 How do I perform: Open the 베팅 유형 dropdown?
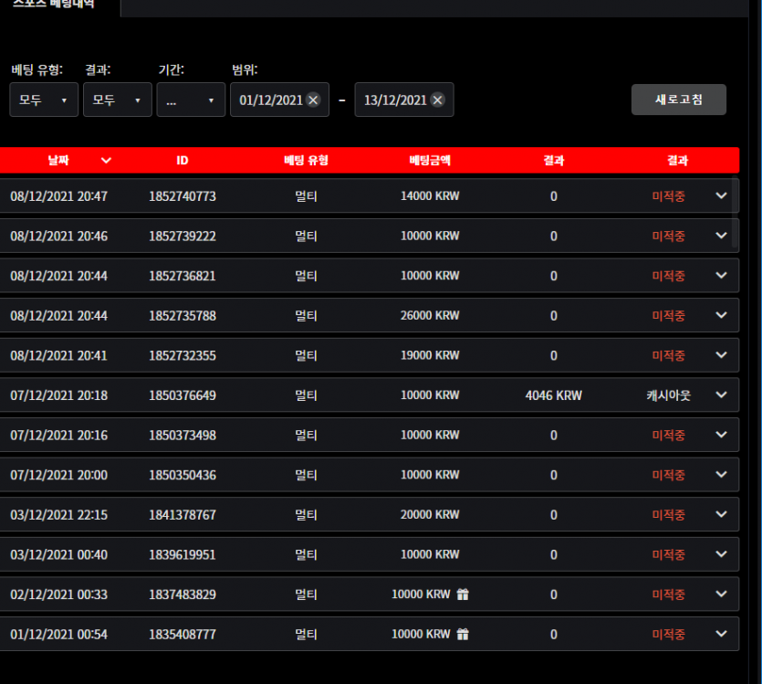(44, 100)
